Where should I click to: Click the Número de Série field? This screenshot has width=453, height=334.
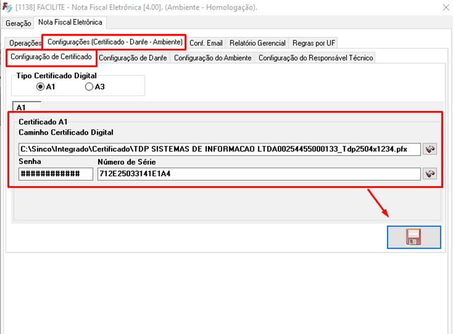coord(258,174)
